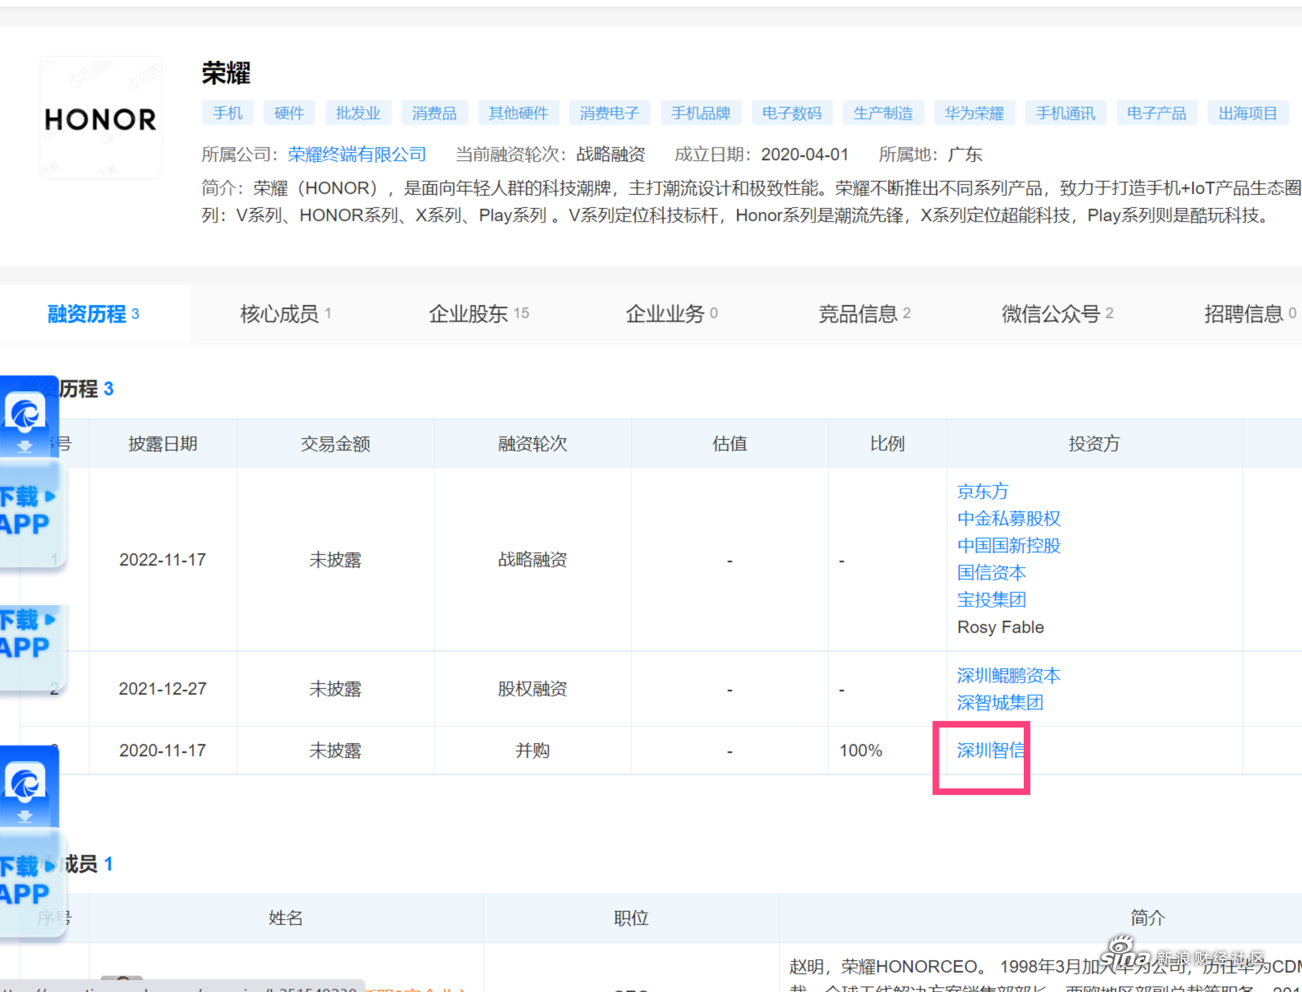Switch to the 微信公众号 tab
1302x992 pixels.
[1058, 314]
